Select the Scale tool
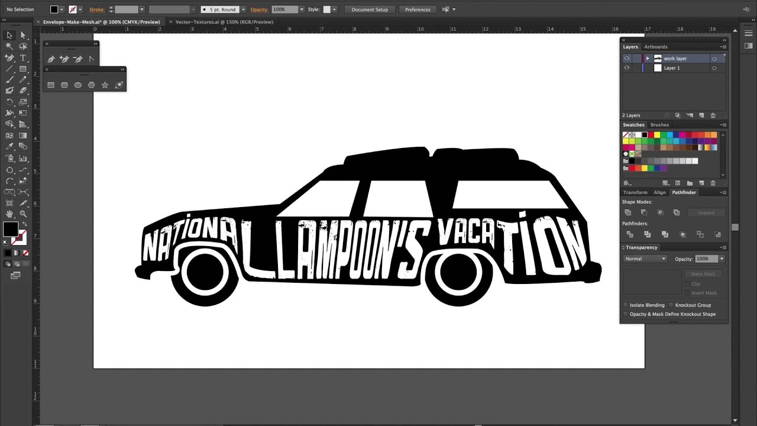 (23, 102)
